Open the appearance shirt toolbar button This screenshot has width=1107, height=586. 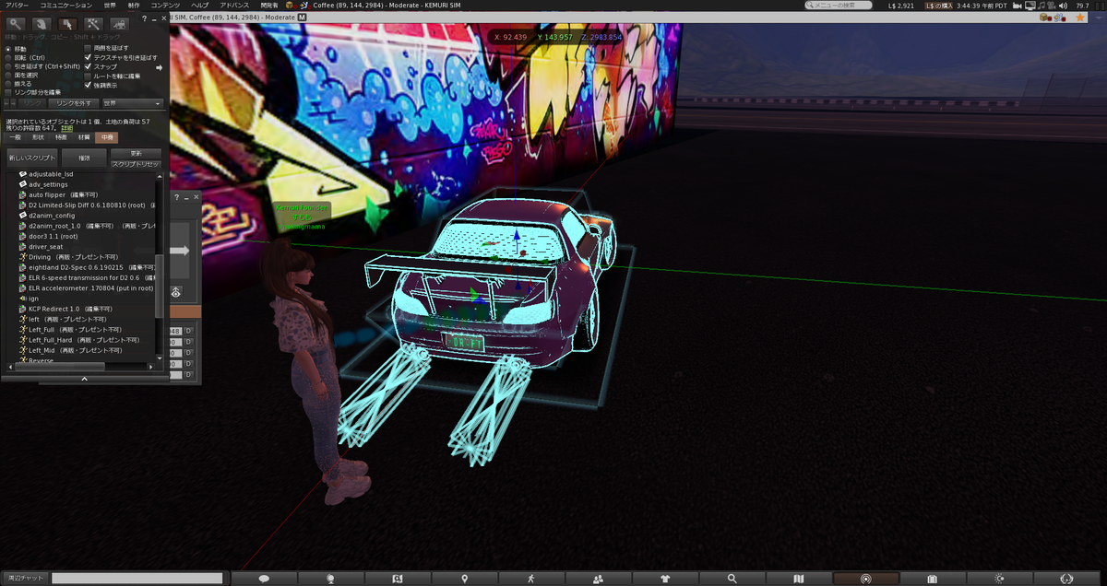pyautogui.click(x=665, y=579)
